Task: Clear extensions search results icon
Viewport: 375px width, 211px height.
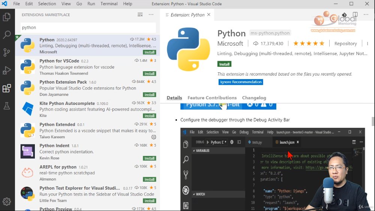Action: [x=140, y=15]
